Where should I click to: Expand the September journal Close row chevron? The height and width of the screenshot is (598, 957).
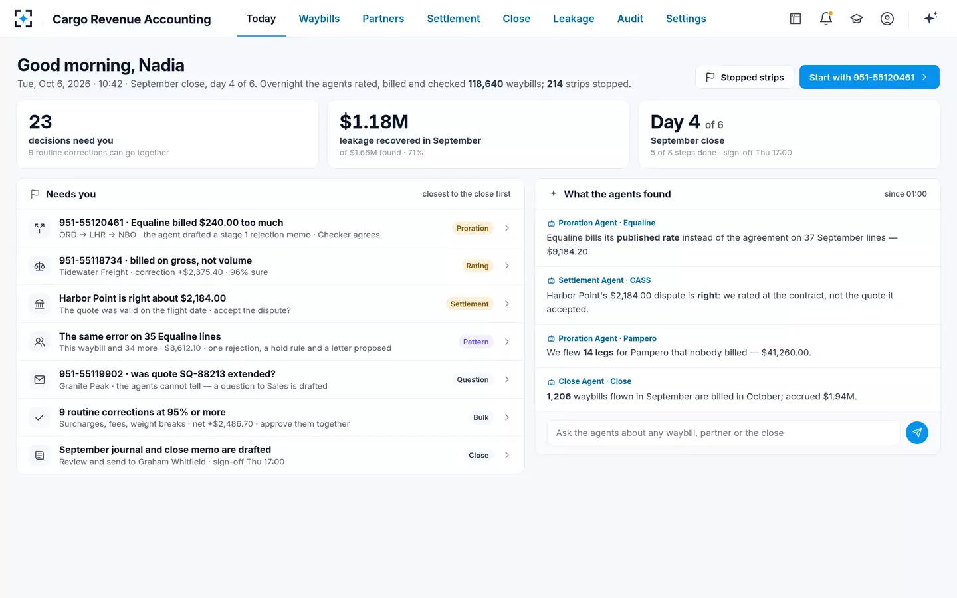tap(507, 455)
